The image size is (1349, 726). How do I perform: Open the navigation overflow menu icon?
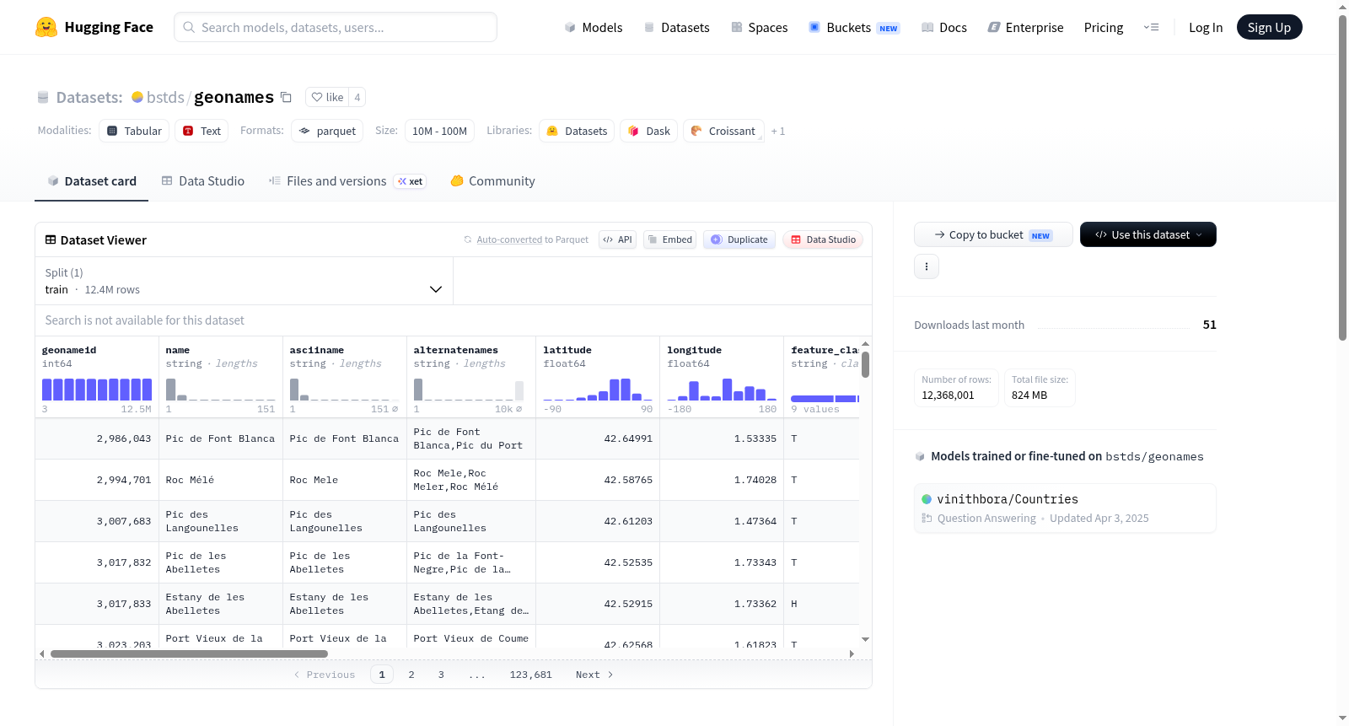(1151, 27)
